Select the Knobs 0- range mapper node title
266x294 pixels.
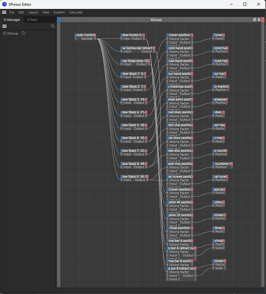[x=133, y=35]
